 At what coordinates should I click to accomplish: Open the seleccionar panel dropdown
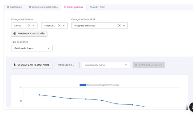[106, 65]
